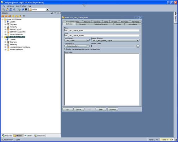Open the Technology dropdown showing JMS Queue
This screenshot has width=178, height=142.
[x=77, y=41]
